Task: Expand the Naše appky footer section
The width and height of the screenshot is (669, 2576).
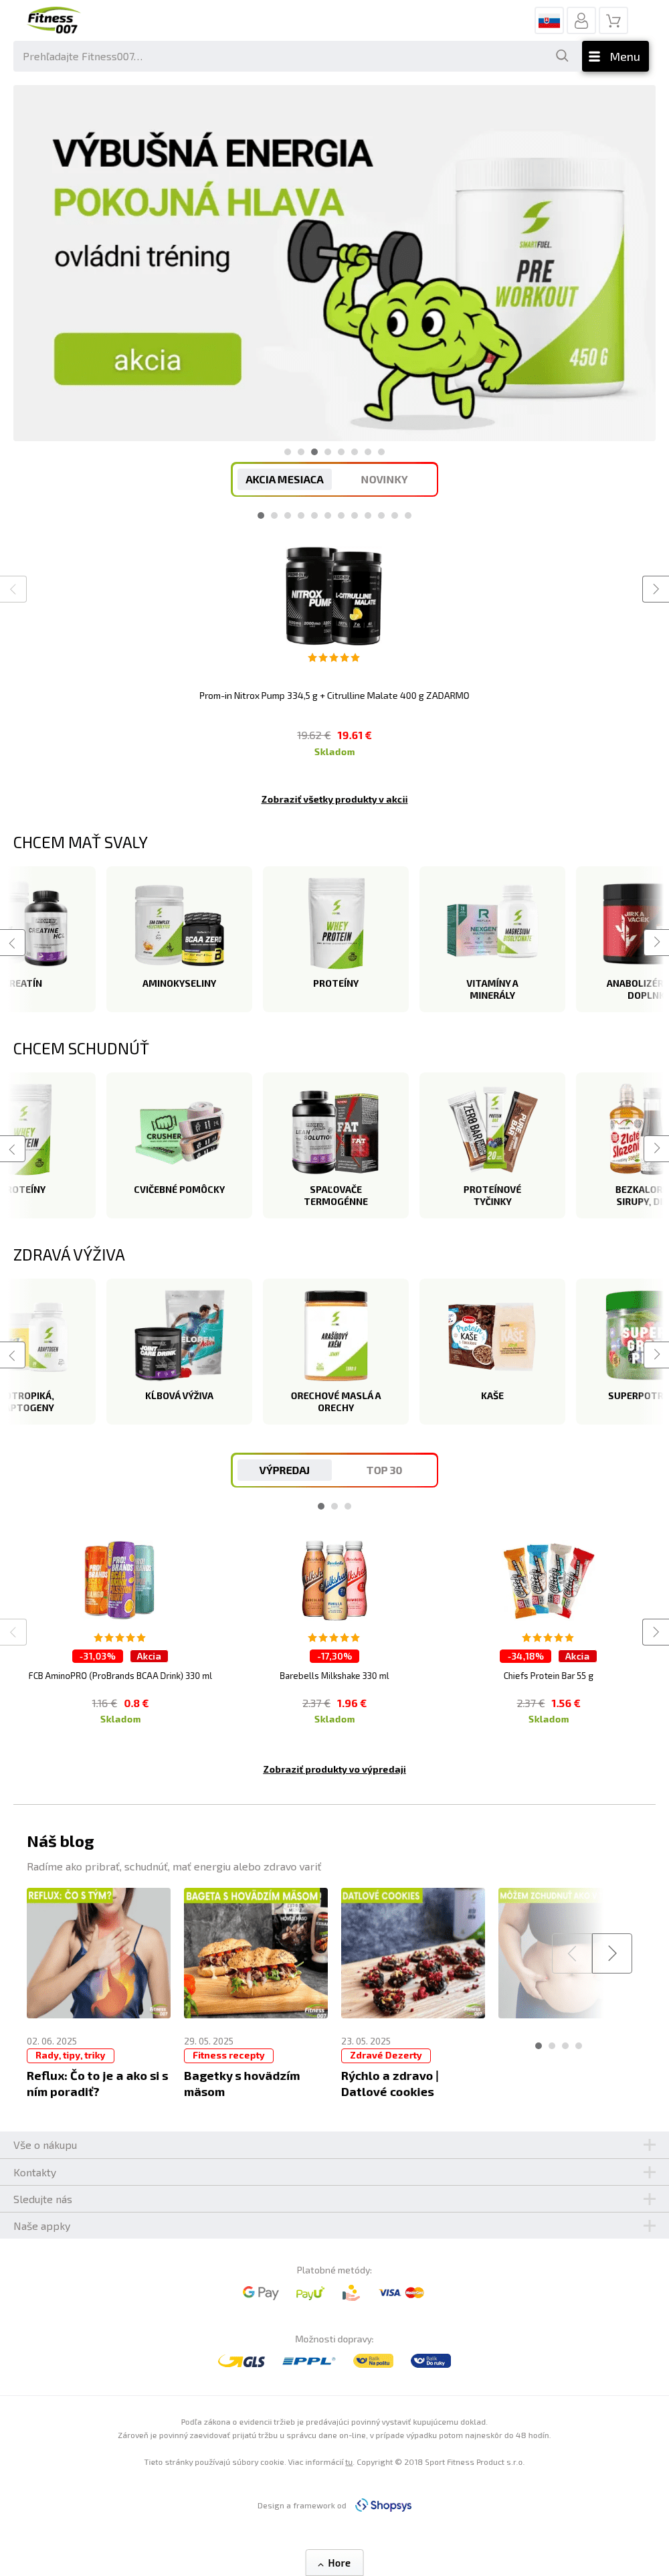Action: [x=334, y=2226]
